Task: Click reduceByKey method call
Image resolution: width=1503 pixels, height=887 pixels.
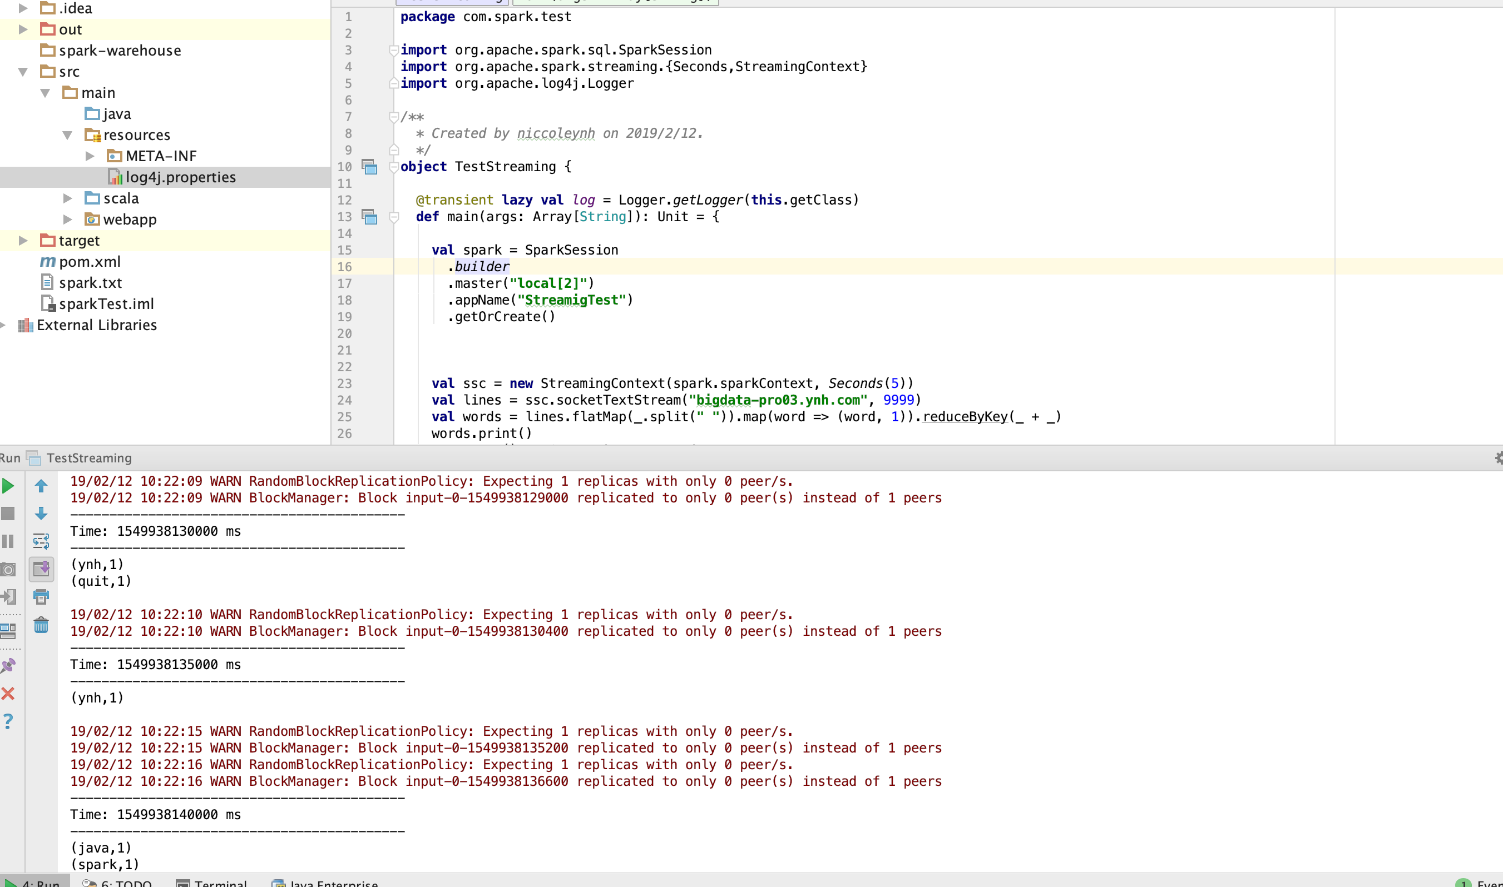Action: 965,417
